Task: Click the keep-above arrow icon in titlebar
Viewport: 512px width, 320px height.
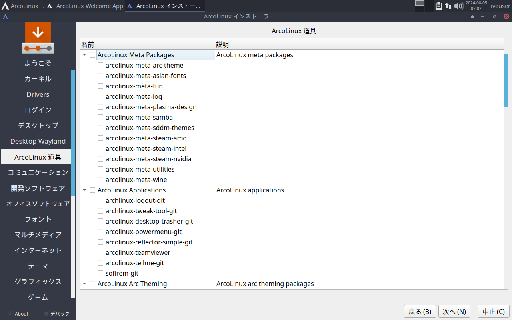Action: pos(472,16)
